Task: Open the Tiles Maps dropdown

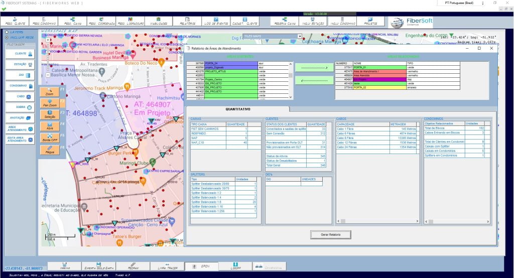Action: point(272,36)
